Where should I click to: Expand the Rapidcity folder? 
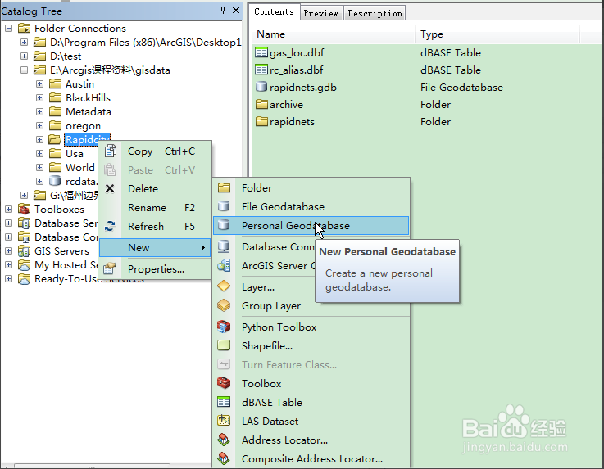pyautogui.click(x=39, y=139)
